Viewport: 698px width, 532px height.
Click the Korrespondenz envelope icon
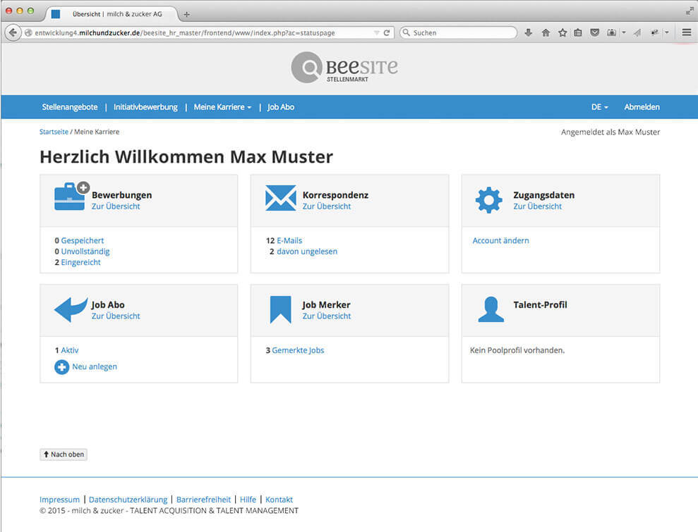click(280, 199)
